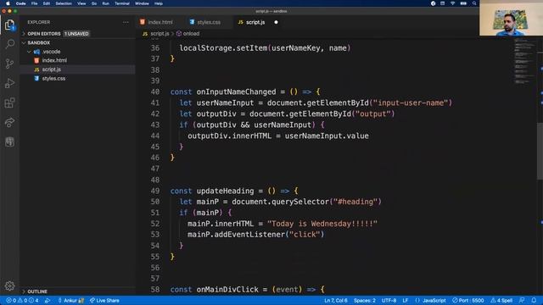543x305 pixels.
Task: Click errors and warnings count in status bar
Action: click(23, 301)
